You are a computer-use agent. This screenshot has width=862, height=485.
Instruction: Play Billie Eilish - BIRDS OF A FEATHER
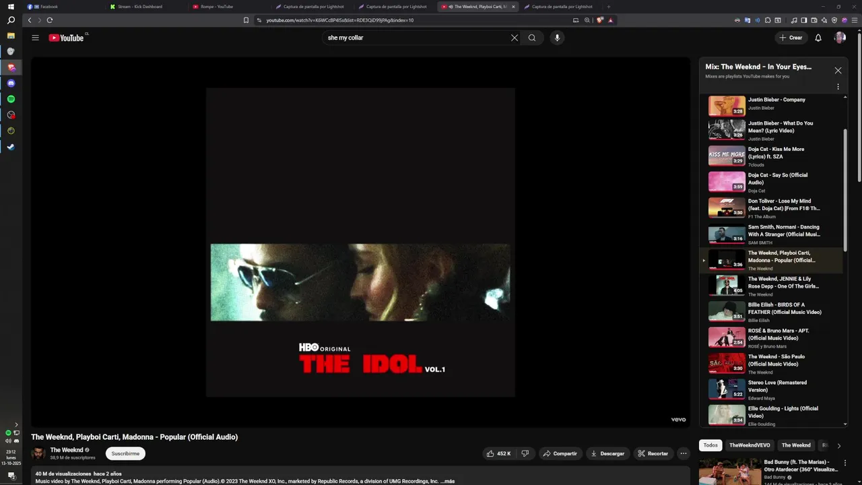[x=771, y=312]
